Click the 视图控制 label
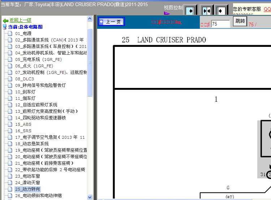 (x=173, y=8)
